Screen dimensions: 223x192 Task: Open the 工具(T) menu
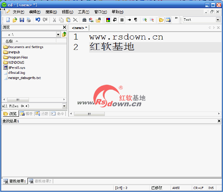coord(84,12)
